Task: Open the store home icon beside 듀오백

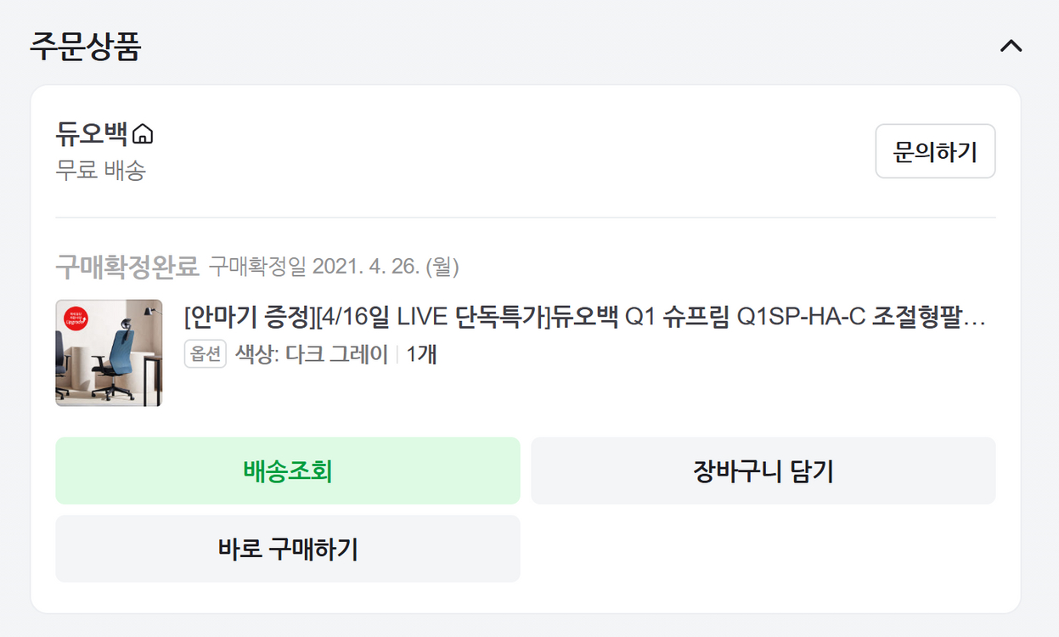Action: pyautogui.click(x=144, y=134)
